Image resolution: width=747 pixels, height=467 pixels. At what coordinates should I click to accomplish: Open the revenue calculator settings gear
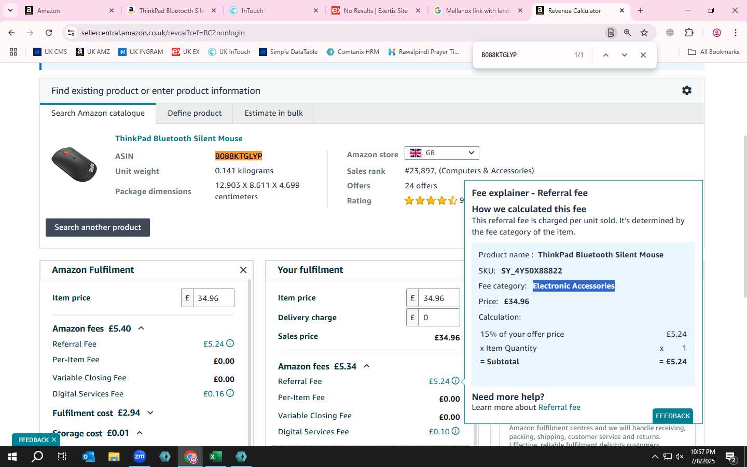(x=687, y=90)
